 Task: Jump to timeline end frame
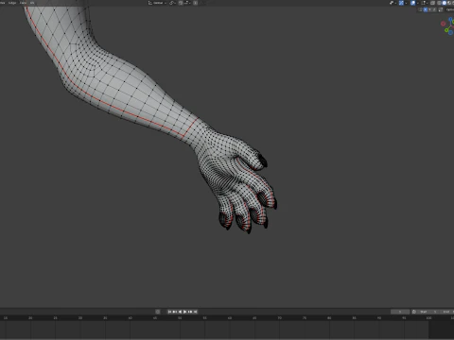(x=195, y=312)
